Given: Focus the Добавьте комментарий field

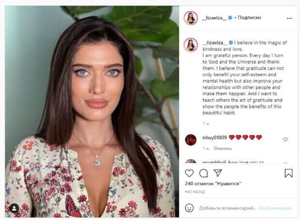Looking at the screenshot, I should [x=227, y=208].
